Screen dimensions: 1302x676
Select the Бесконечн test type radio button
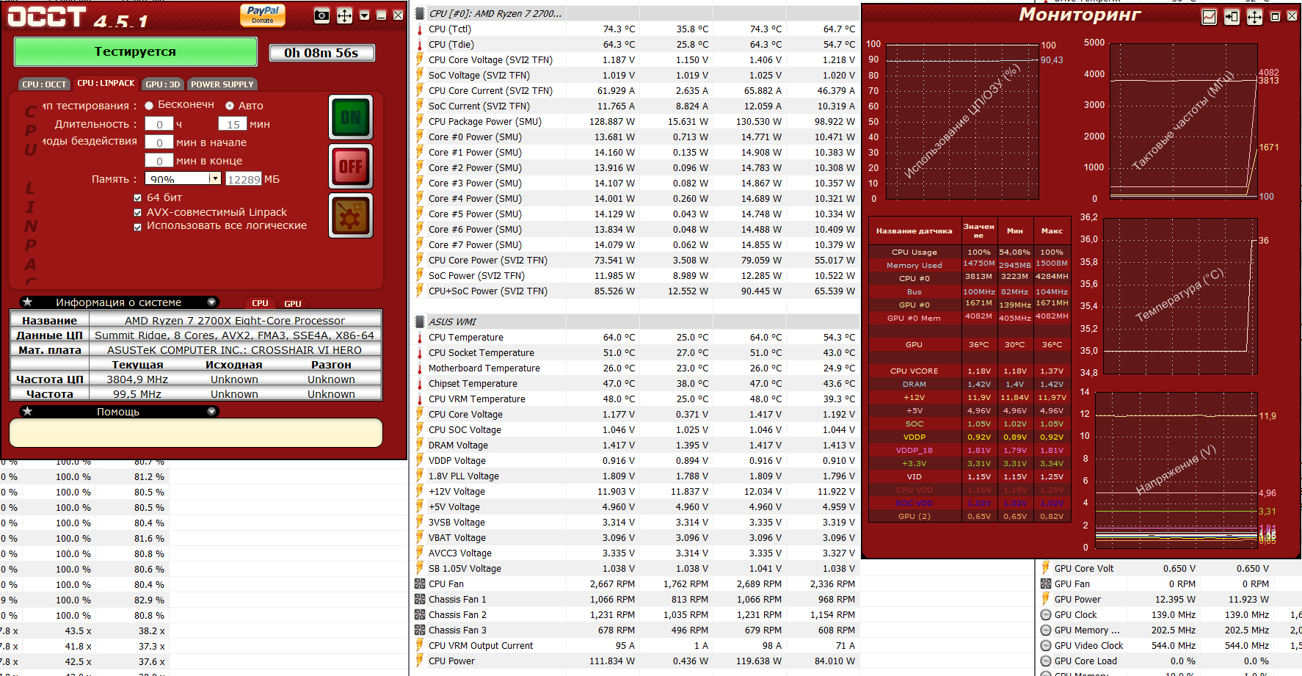tap(149, 106)
